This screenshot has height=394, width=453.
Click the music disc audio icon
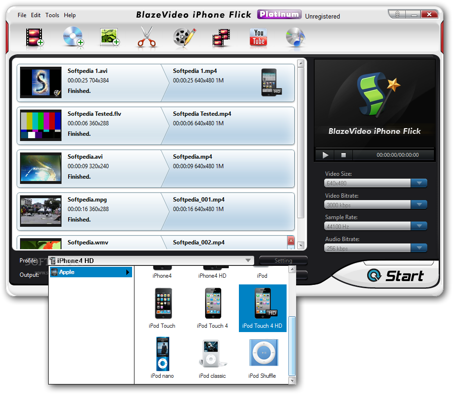pyautogui.click(x=295, y=37)
